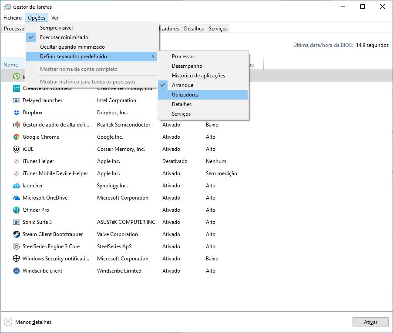This screenshot has width=393, height=333.
Task: Click the iTunes Helper icon
Action: (16, 161)
